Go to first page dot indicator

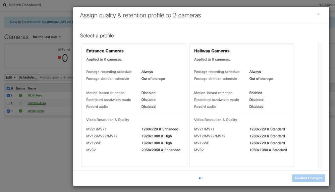pos(200,178)
